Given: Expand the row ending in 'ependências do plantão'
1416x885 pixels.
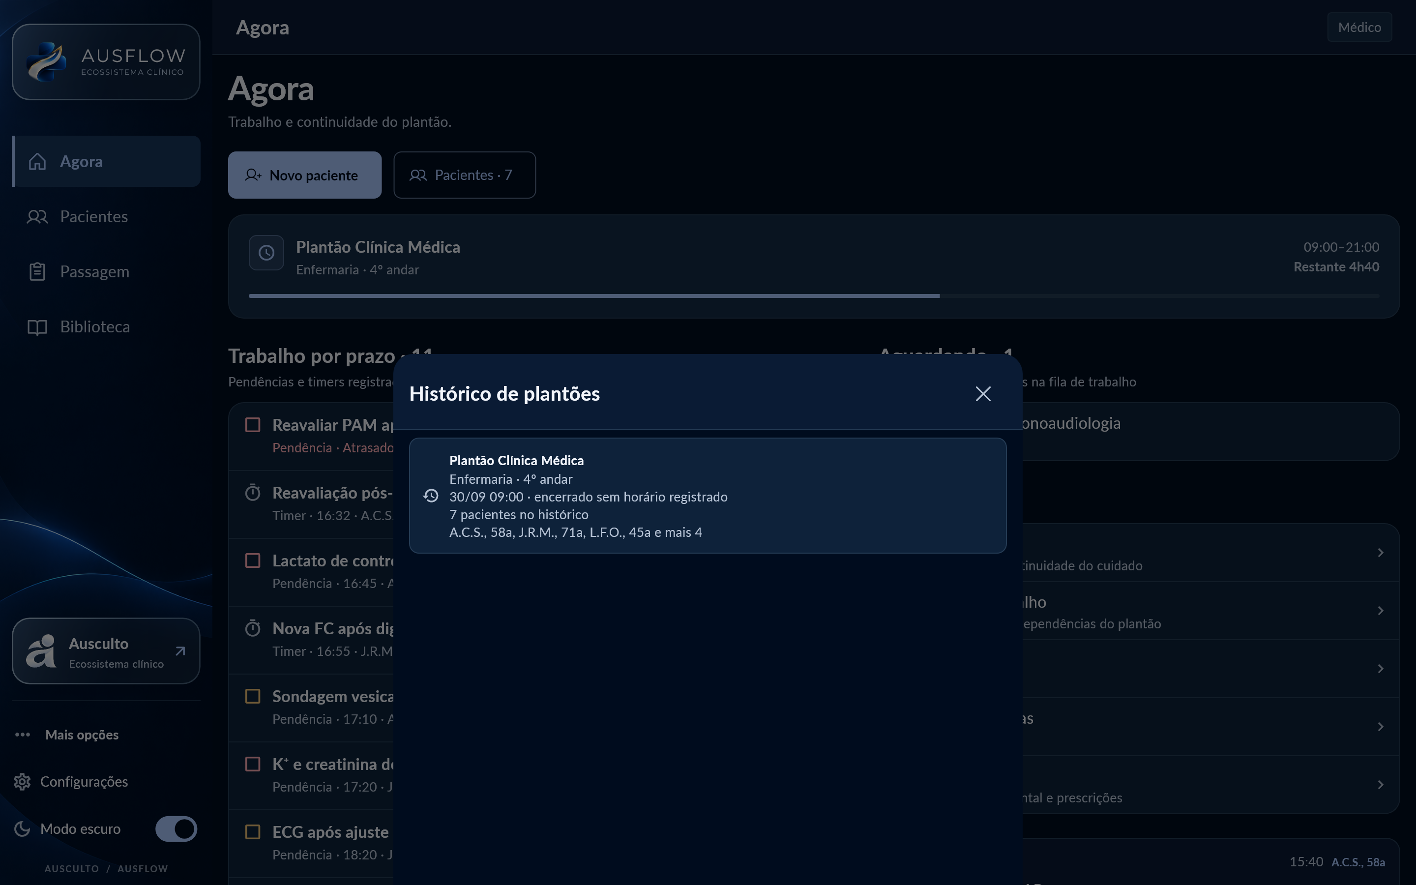Looking at the screenshot, I should click(x=1210, y=611).
